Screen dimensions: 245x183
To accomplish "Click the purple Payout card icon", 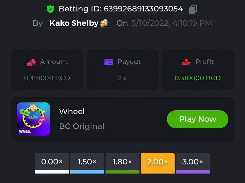I will point(108,62).
